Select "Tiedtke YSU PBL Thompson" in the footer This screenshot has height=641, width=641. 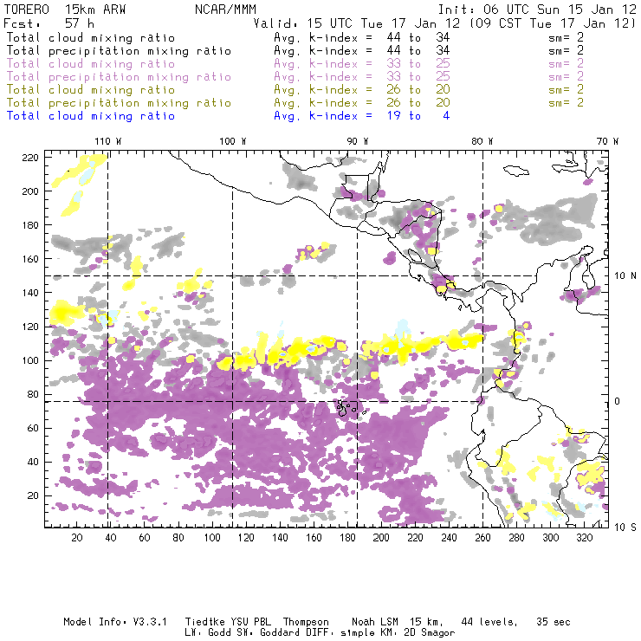256,622
